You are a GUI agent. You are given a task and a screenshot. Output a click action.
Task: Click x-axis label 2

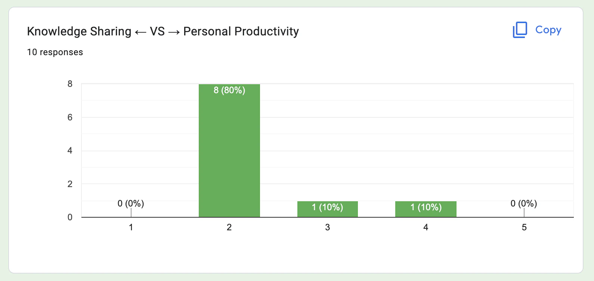pyautogui.click(x=229, y=227)
